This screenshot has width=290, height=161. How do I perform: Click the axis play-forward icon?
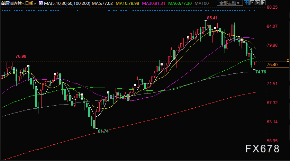tap(257, 3)
